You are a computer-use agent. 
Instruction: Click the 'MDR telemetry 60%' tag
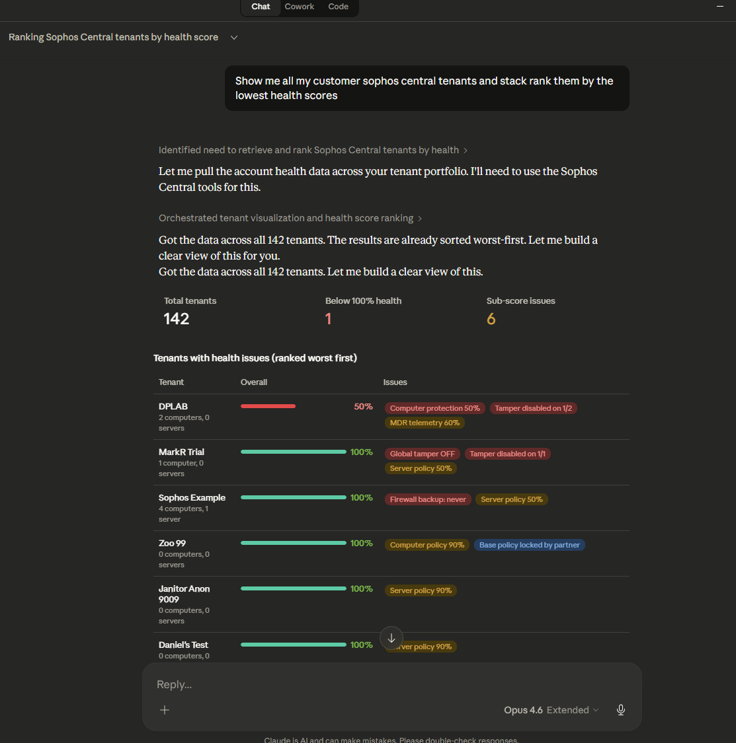[x=425, y=423]
